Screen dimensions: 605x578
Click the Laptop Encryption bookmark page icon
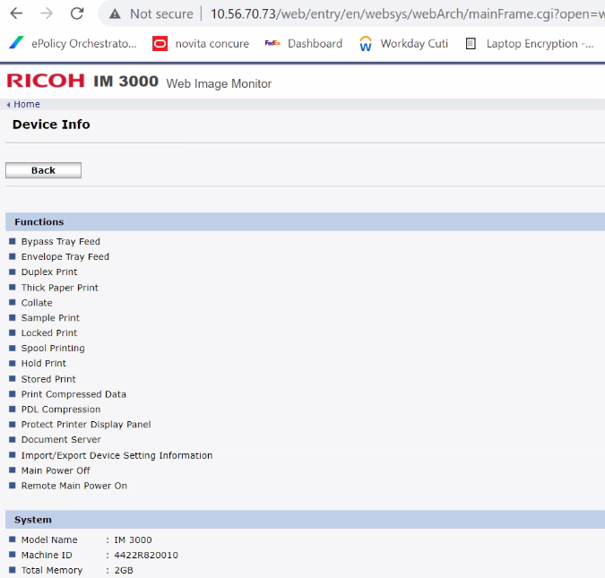click(471, 44)
